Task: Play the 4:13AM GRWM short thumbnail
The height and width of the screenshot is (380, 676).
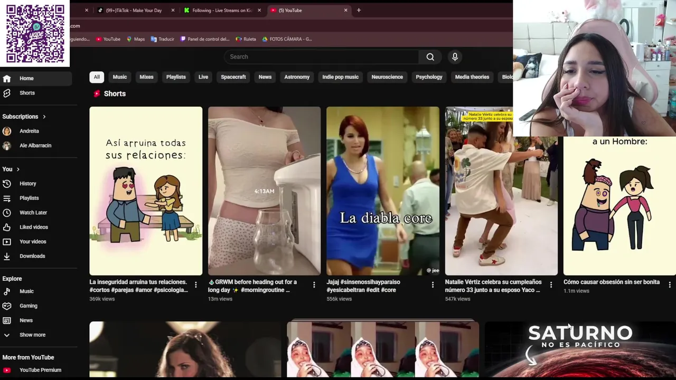Action: coord(264,191)
